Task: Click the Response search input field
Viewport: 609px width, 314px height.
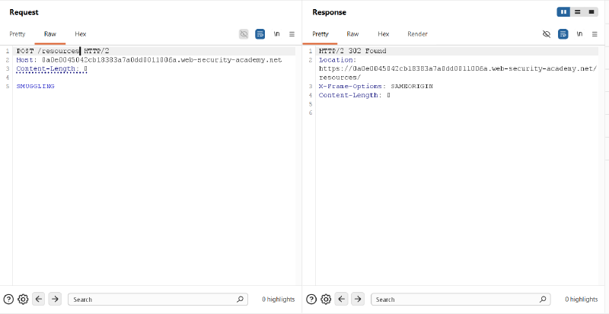Action: [461, 300]
